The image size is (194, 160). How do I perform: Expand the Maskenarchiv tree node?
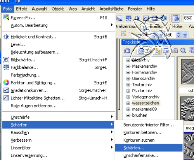click(128, 66)
